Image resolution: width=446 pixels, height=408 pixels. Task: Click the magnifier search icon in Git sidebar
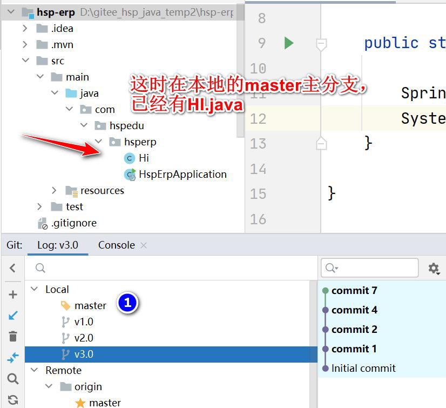click(x=13, y=378)
